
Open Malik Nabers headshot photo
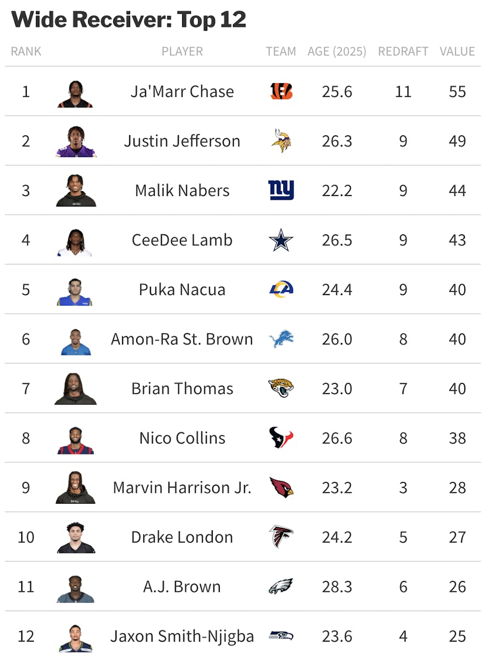76,191
